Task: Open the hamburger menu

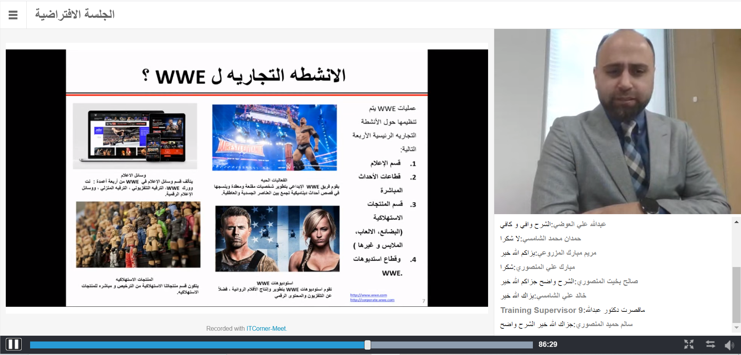Action: 13,15
